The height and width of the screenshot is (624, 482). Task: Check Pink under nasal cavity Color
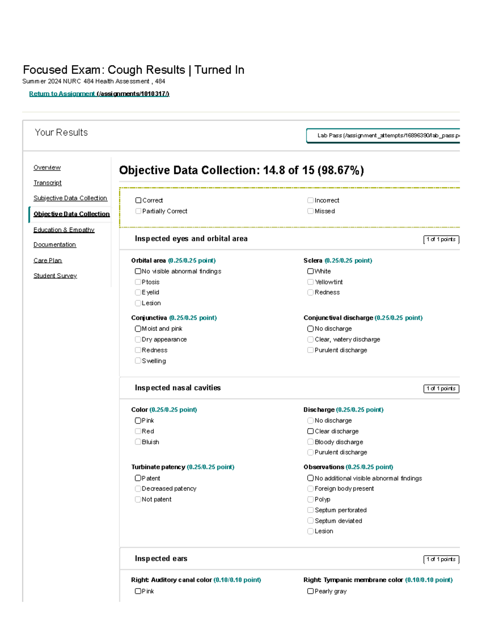tap(138, 421)
